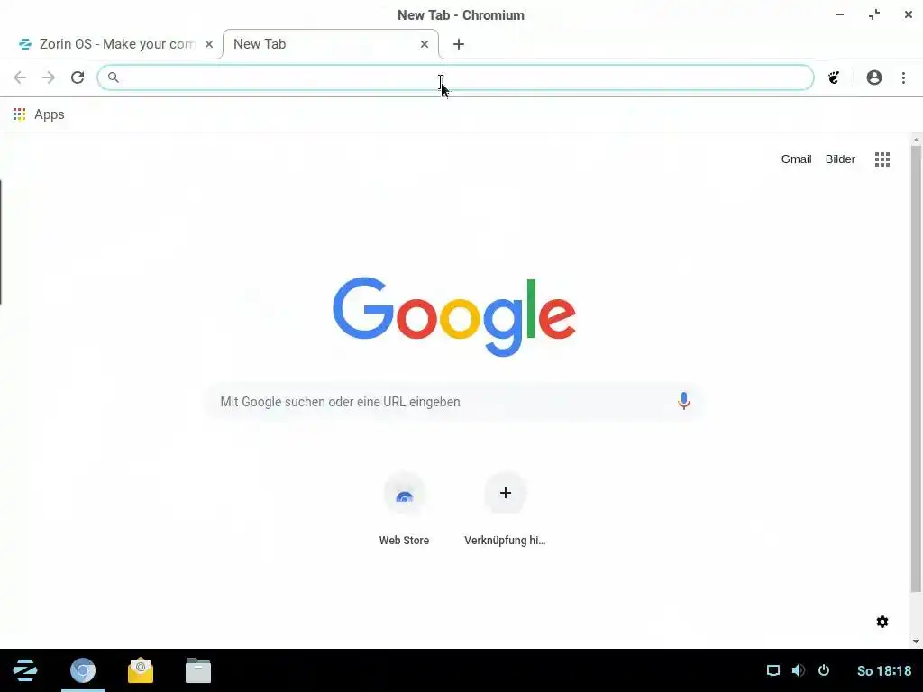Click the Zorin OS tab favicon
This screenshot has width=923, height=692.
25,44
